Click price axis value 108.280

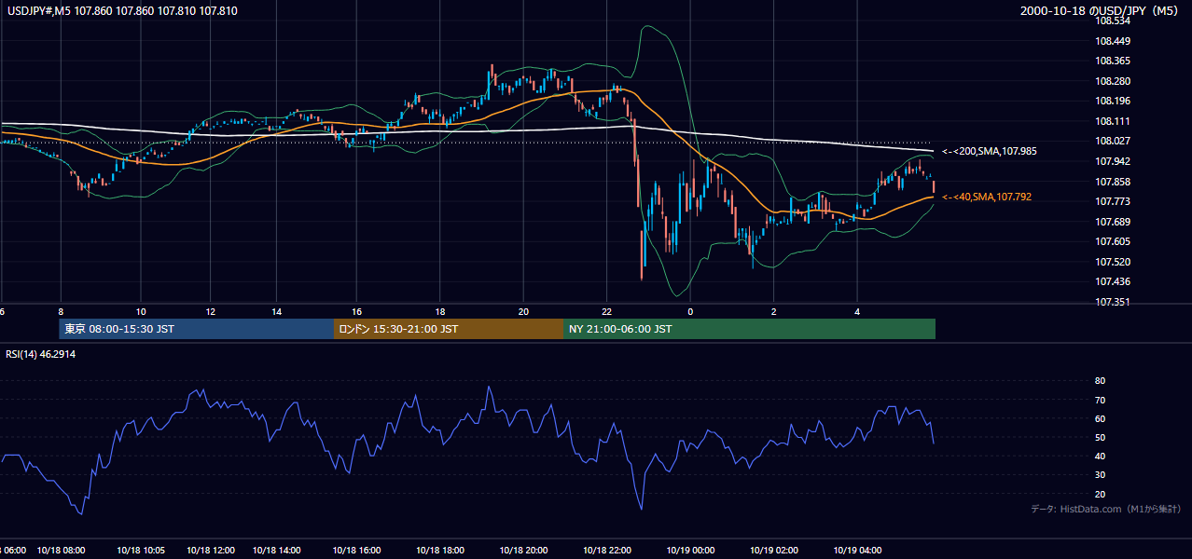tap(1113, 81)
